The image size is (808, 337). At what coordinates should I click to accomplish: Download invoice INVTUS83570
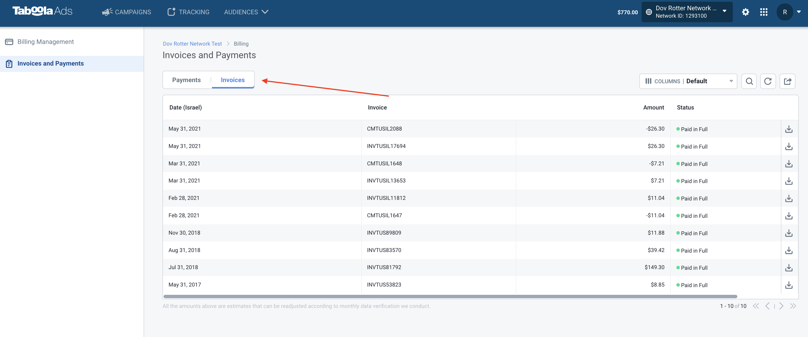coord(789,250)
